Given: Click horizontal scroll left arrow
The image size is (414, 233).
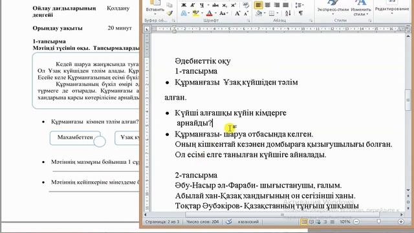Looking at the screenshot, I should (x=146, y=215).
